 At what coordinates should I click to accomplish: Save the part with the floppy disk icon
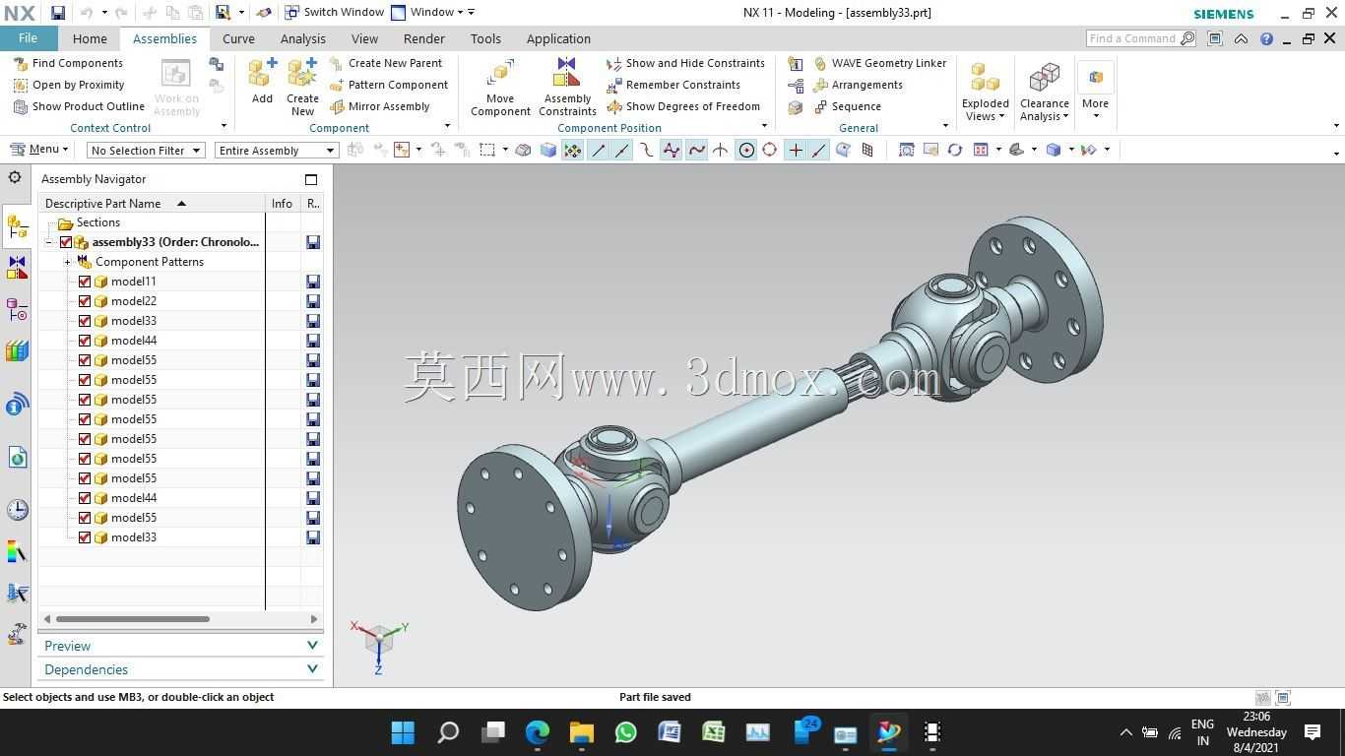point(58,13)
